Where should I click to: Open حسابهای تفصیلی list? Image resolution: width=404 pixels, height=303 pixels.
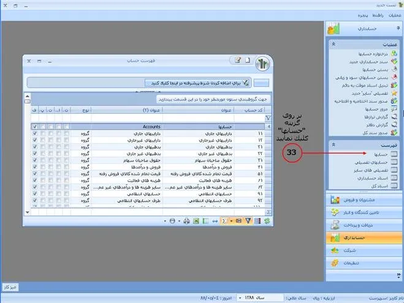[371, 162]
